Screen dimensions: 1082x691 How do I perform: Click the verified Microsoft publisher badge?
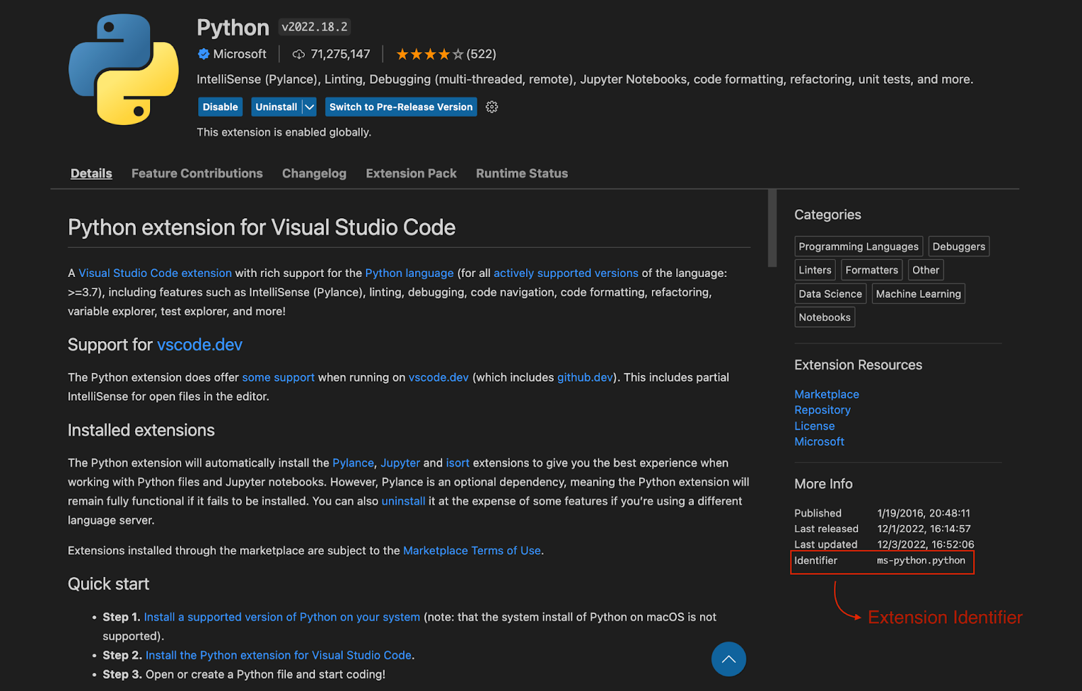click(204, 54)
